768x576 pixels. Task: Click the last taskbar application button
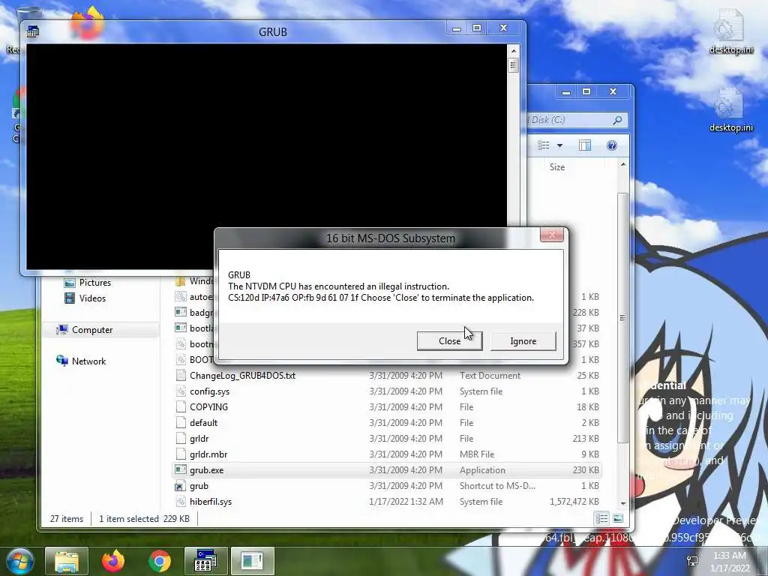pyautogui.click(x=252, y=561)
